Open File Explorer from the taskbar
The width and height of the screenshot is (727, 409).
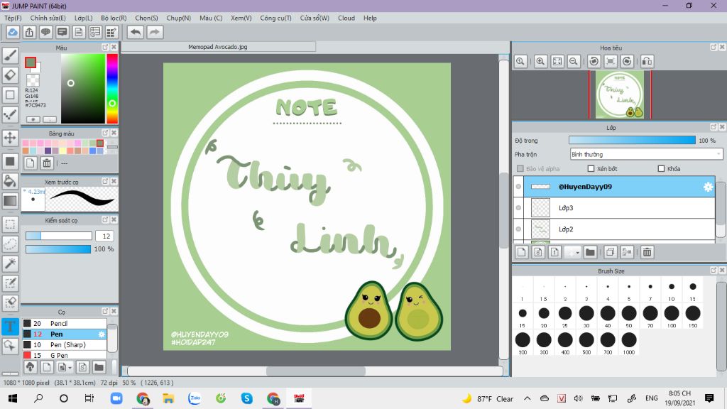coord(168,398)
